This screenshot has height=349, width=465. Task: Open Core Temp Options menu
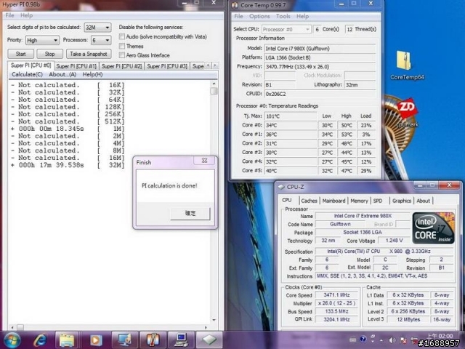(x=259, y=16)
